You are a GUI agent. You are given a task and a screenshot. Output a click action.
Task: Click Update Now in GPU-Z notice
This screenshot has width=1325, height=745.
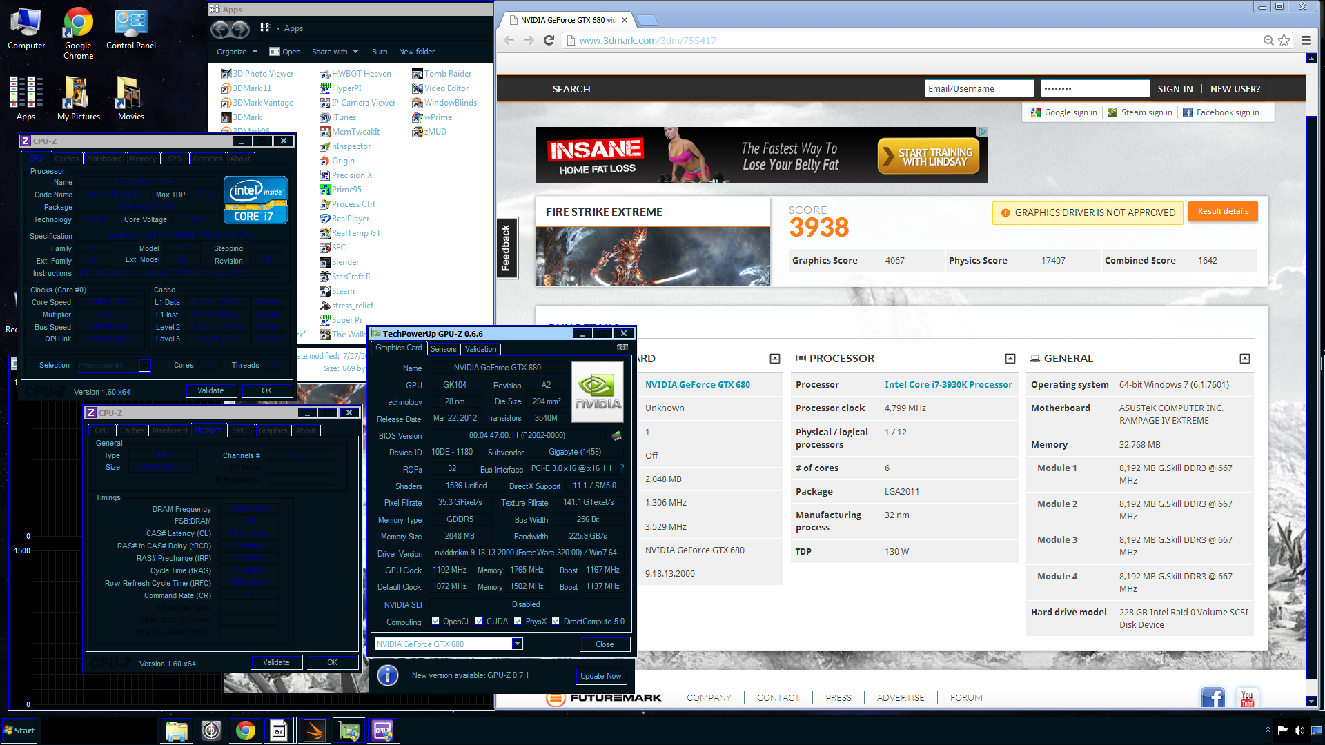600,676
